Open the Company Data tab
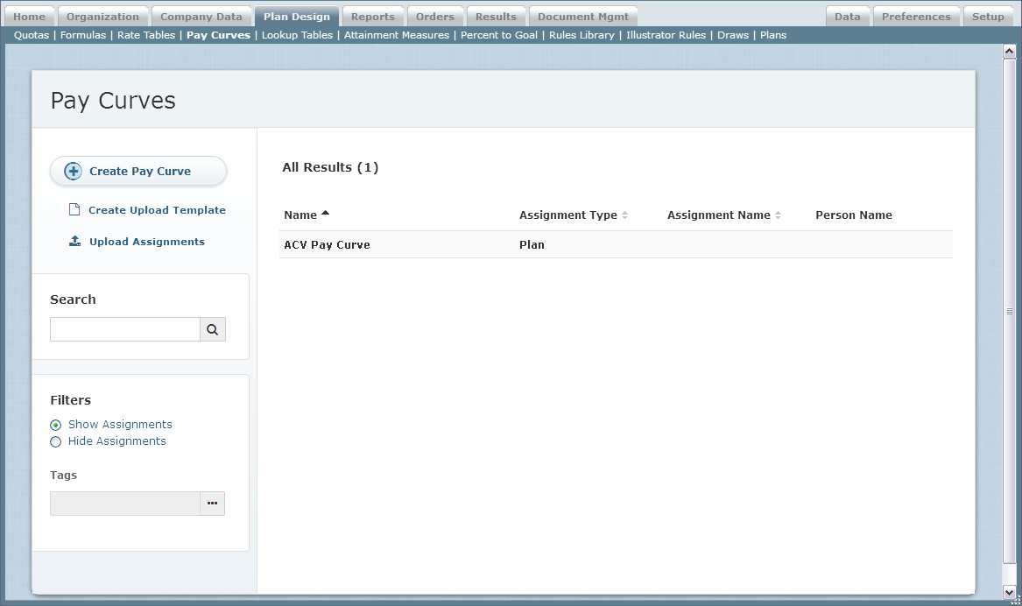The width and height of the screenshot is (1022, 606). (x=201, y=17)
